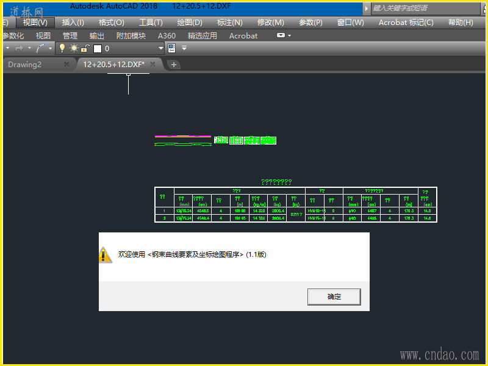Toggle layer on/off lightbulb icon

pos(62,48)
